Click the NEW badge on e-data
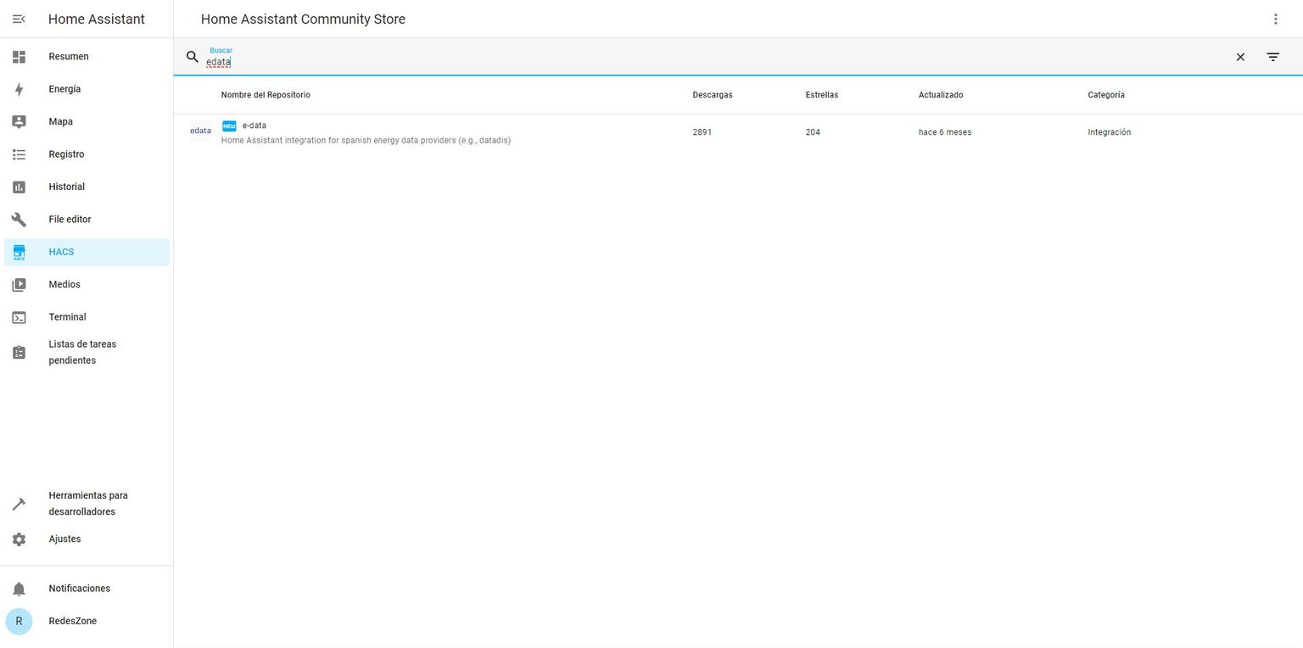Screen dimensions: 1303x648 coord(229,126)
